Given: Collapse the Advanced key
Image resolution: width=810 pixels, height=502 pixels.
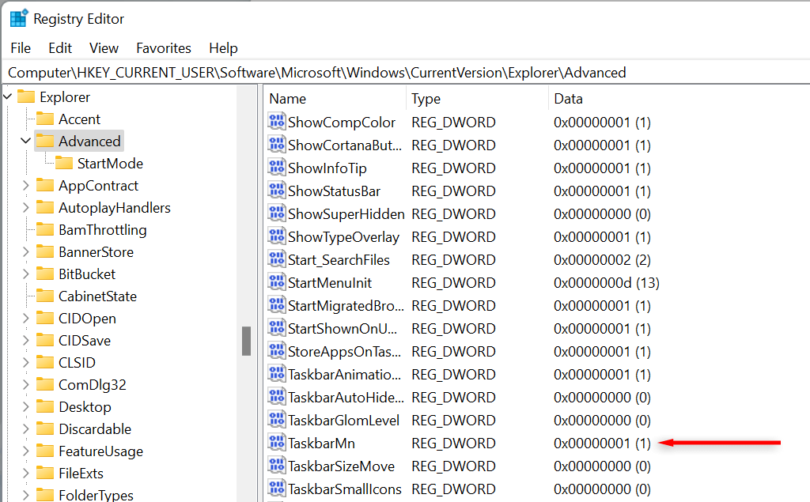Looking at the screenshot, I should pos(26,142).
